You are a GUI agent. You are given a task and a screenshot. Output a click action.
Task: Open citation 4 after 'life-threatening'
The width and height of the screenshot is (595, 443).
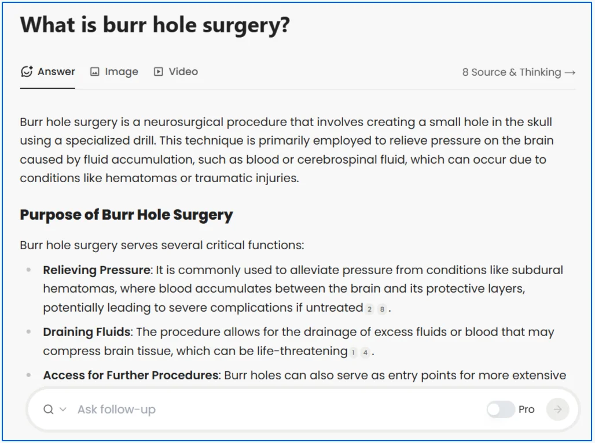pos(365,352)
